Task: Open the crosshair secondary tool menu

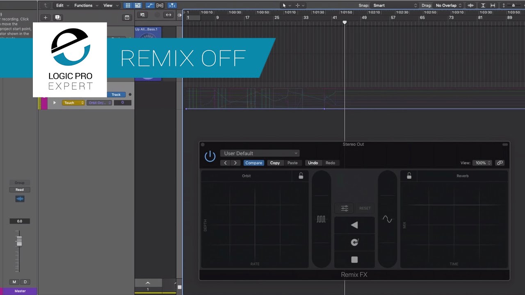Action: 300,5
